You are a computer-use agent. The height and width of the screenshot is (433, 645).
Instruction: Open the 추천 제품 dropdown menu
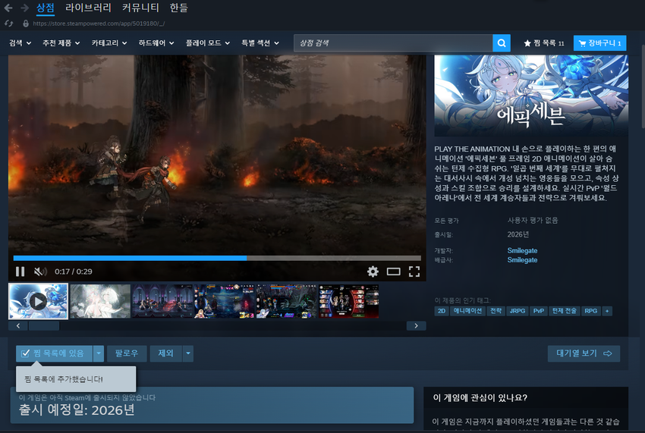coord(61,42)
